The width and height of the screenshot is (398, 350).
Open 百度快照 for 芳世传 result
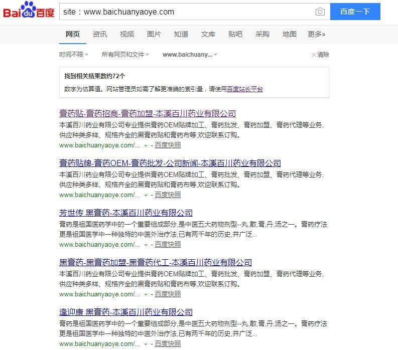168,245
